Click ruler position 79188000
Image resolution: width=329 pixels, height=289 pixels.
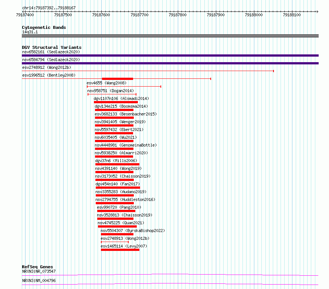(x=254, y=15)
